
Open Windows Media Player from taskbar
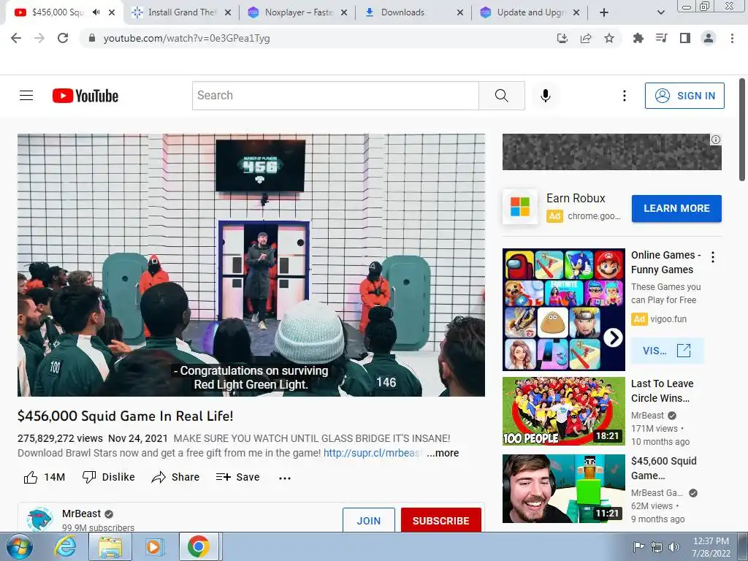tap(154, 546)
